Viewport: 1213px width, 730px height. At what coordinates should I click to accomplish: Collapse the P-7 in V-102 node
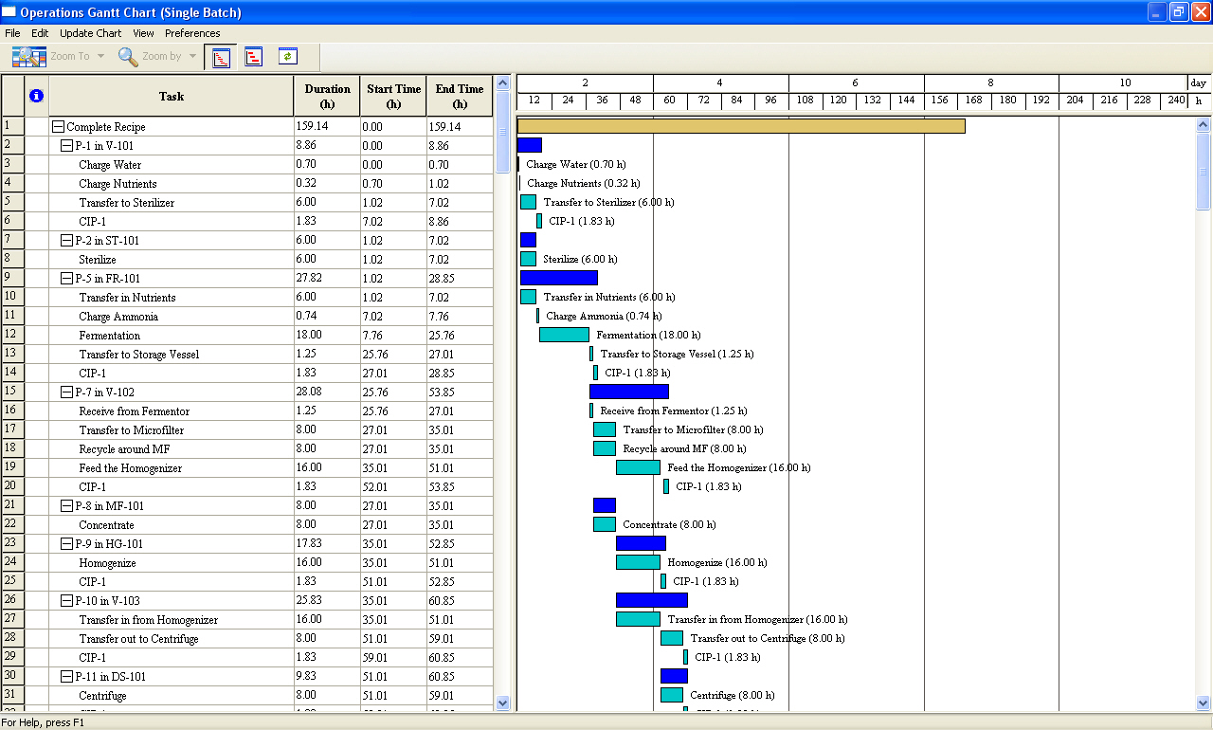tap(67, 392)
